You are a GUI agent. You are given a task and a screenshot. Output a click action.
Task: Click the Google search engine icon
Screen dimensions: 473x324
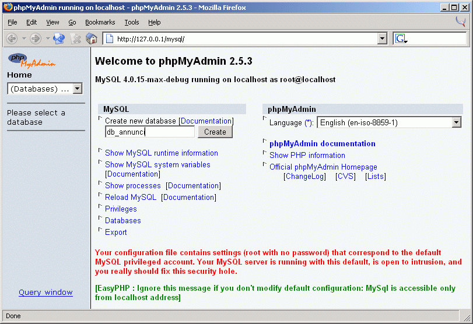point(401,38)
